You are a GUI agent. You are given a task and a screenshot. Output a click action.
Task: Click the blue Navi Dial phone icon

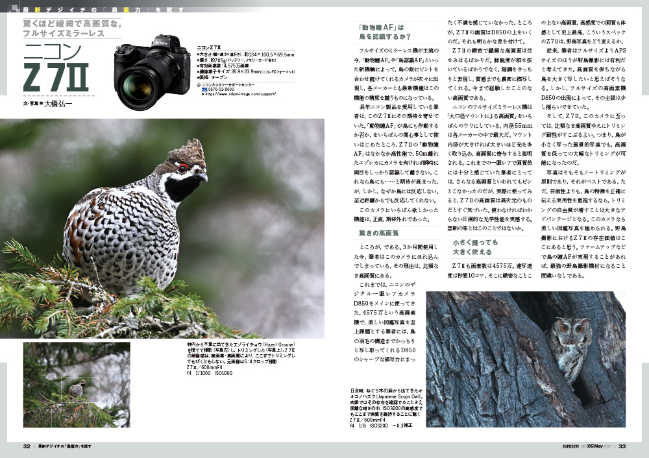[x=204, y=90]
